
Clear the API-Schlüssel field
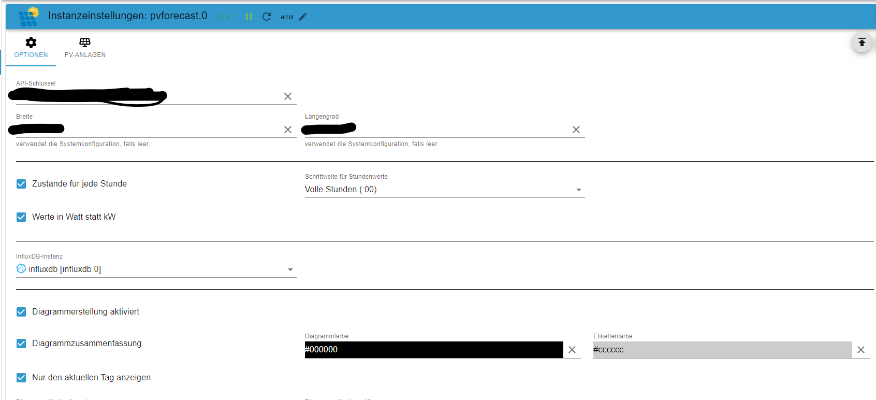tap(288, 96)
